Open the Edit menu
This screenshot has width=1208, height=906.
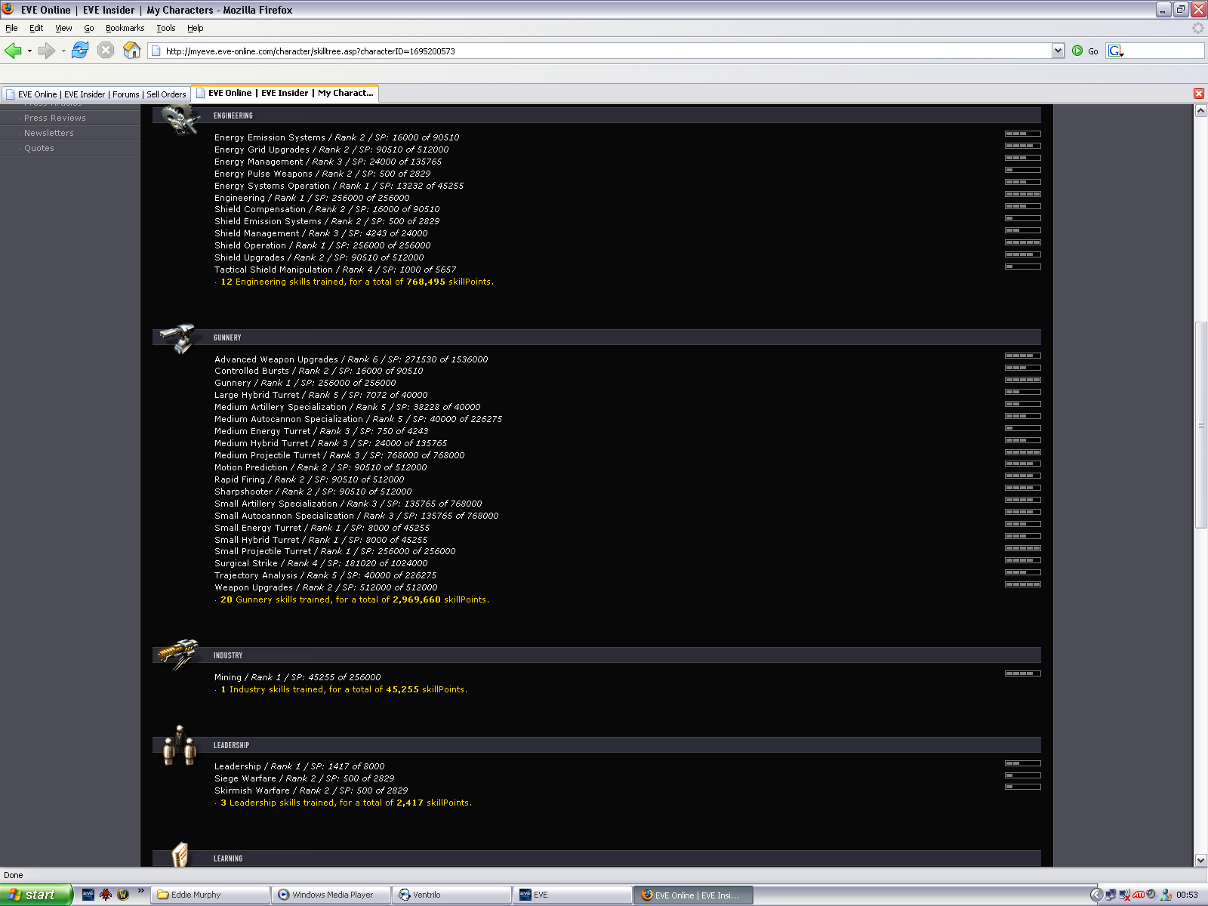(36, 28)
